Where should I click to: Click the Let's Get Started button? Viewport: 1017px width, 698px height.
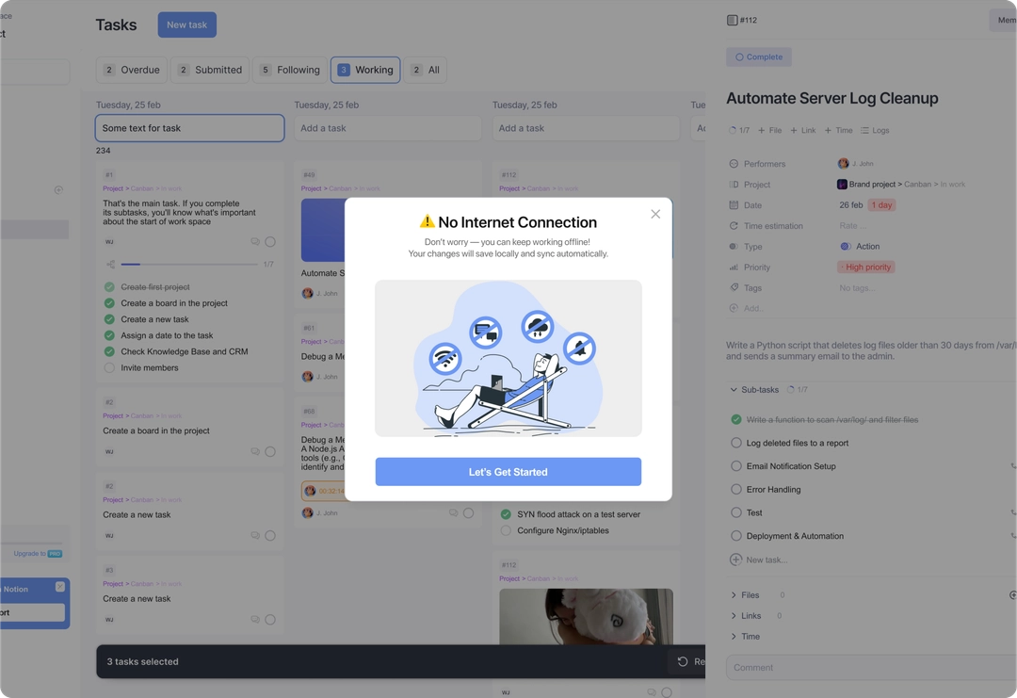pos(508,472)
